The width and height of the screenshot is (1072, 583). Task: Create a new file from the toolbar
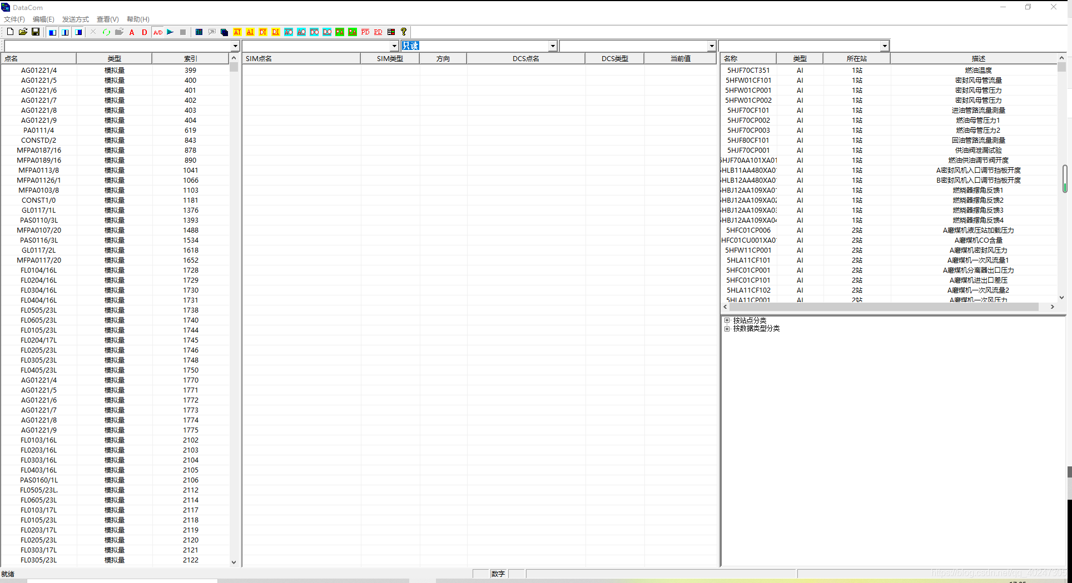(x=10, y=32)
